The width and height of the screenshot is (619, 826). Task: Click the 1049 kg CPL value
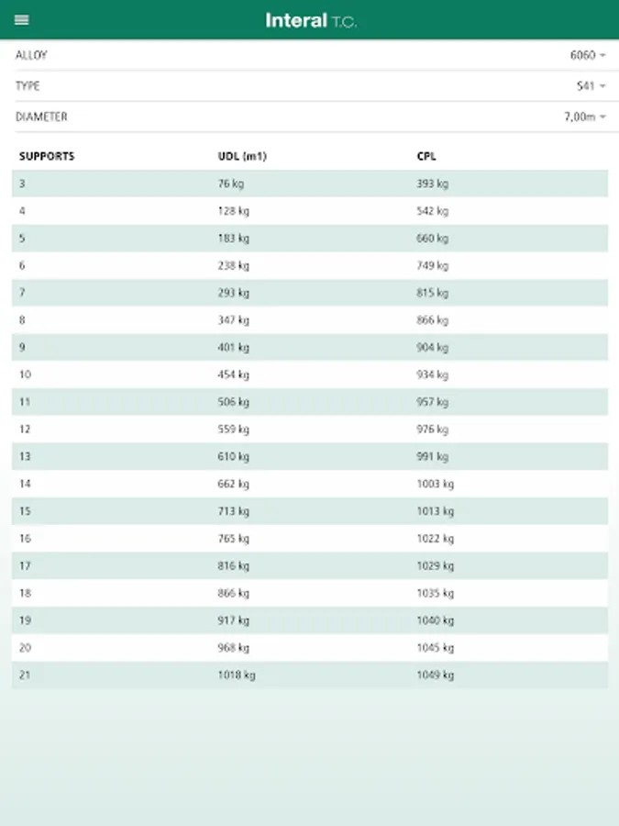coord(435,675)
